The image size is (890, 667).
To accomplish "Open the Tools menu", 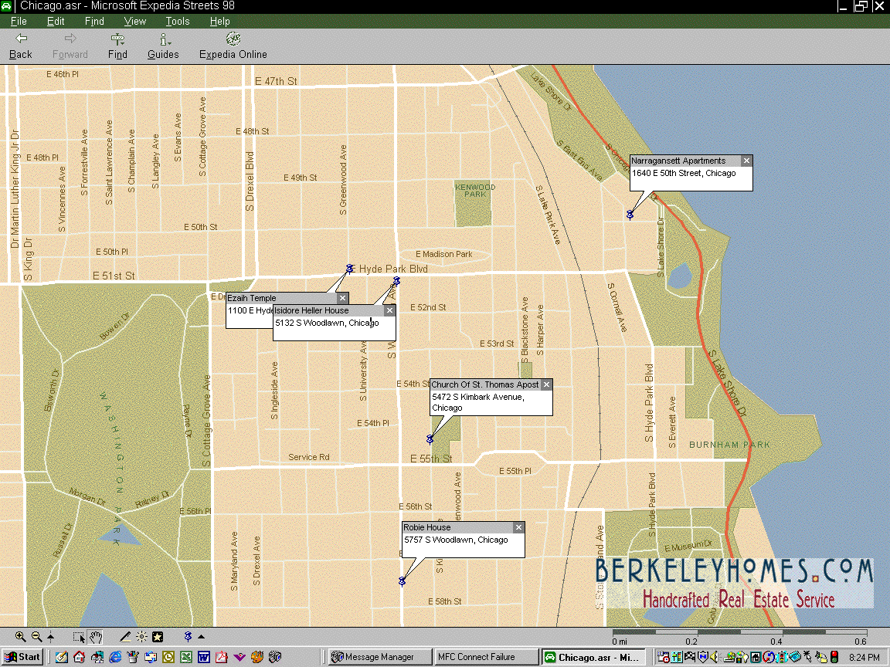I will [177, 22].
